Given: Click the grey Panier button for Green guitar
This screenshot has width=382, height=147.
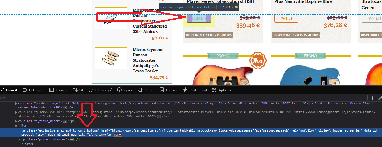Looking at the screenshot, I should [372, 18].
